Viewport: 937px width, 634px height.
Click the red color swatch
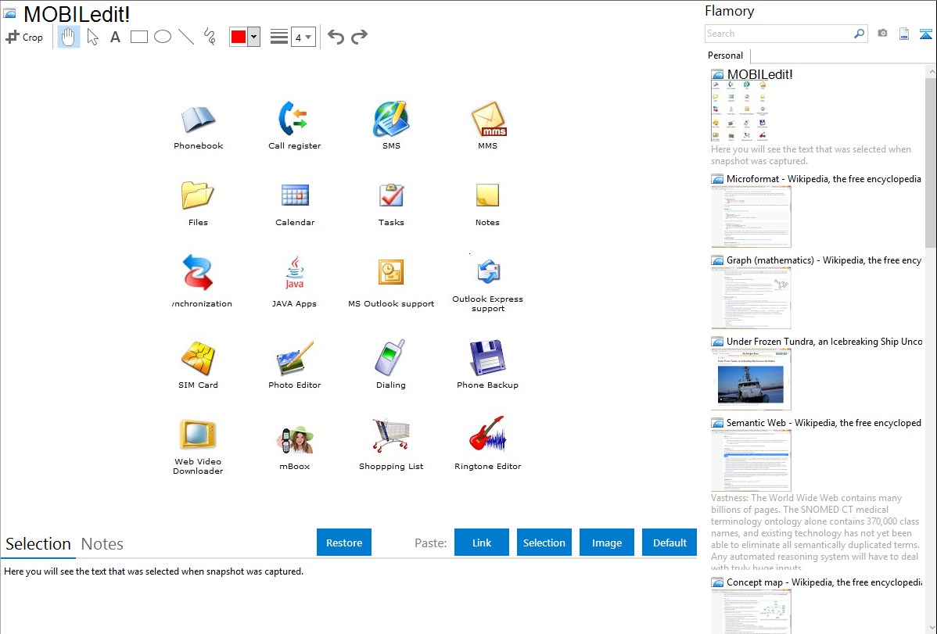[239, 37]
